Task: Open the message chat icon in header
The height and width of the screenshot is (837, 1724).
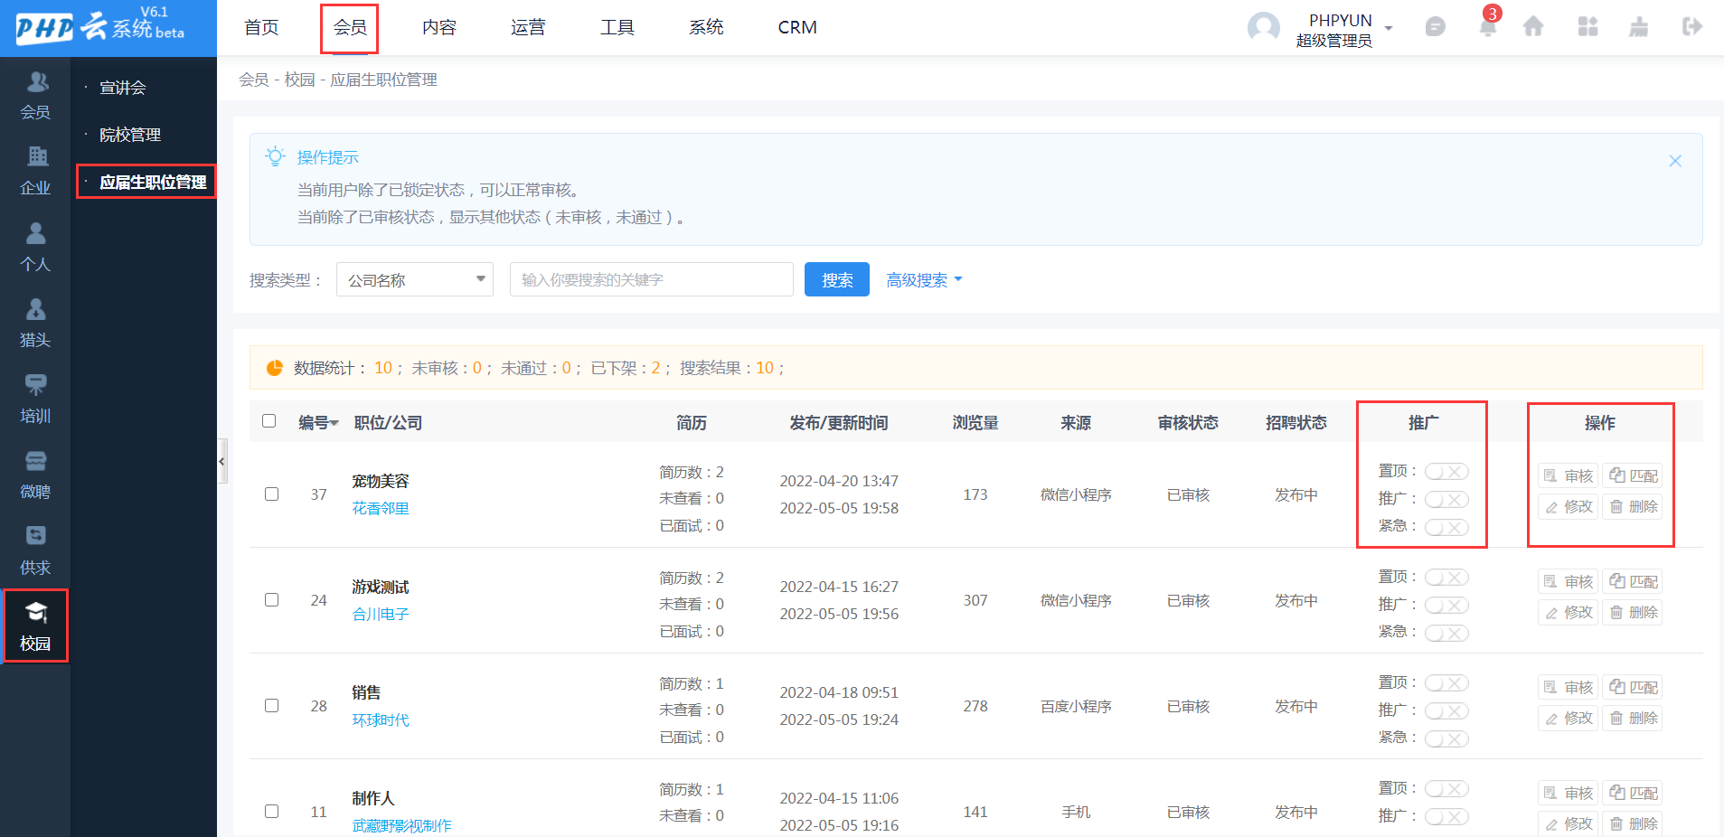Action: coord(1435,27)
